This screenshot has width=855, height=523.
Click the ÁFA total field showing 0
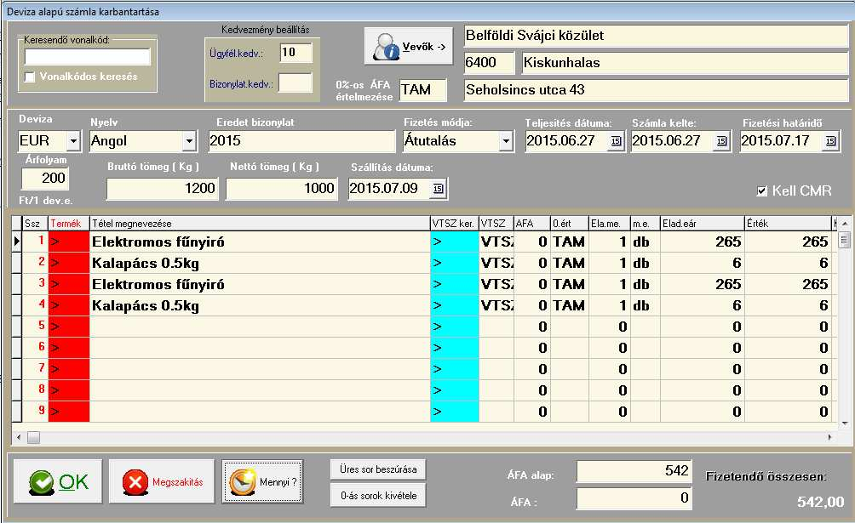coord(634,498)
